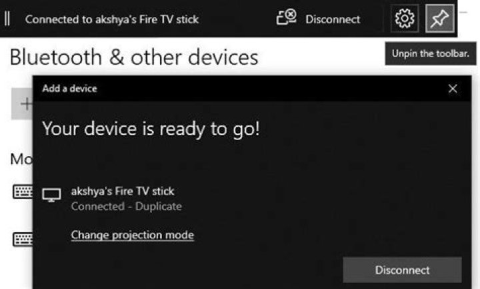
Task: Select the second keyboard device icon
Action: 22,239
